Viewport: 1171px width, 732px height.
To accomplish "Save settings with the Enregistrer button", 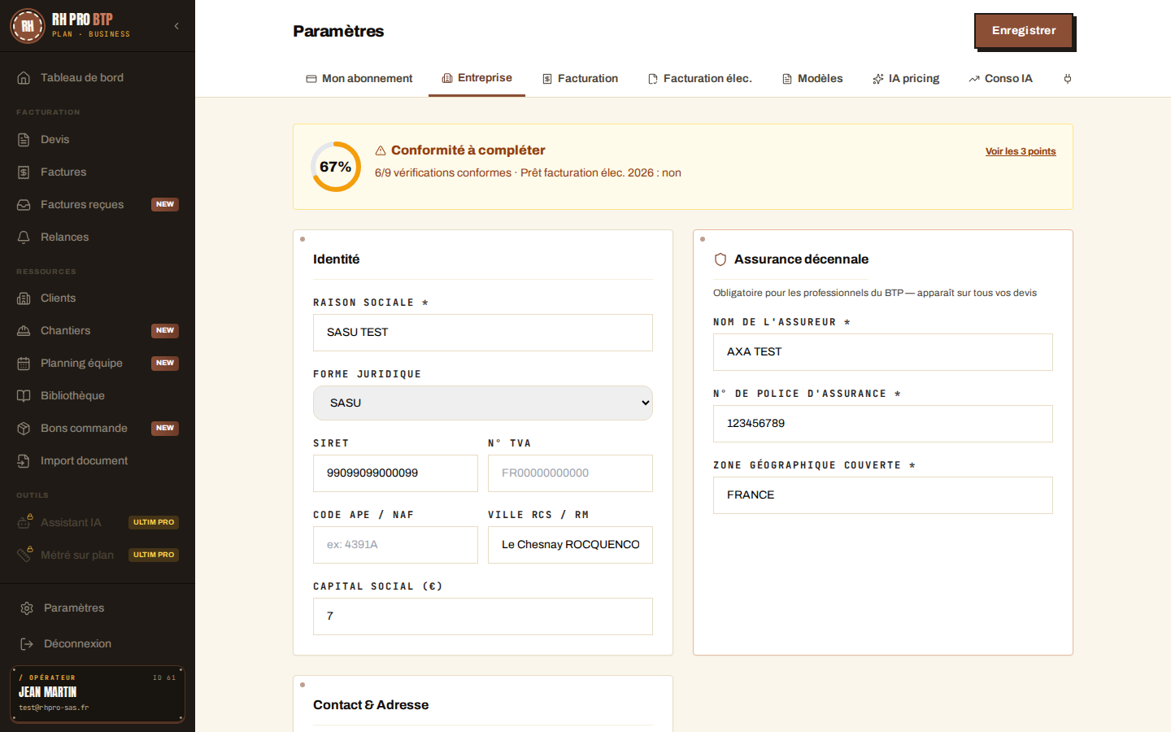I will (1024, 31).
